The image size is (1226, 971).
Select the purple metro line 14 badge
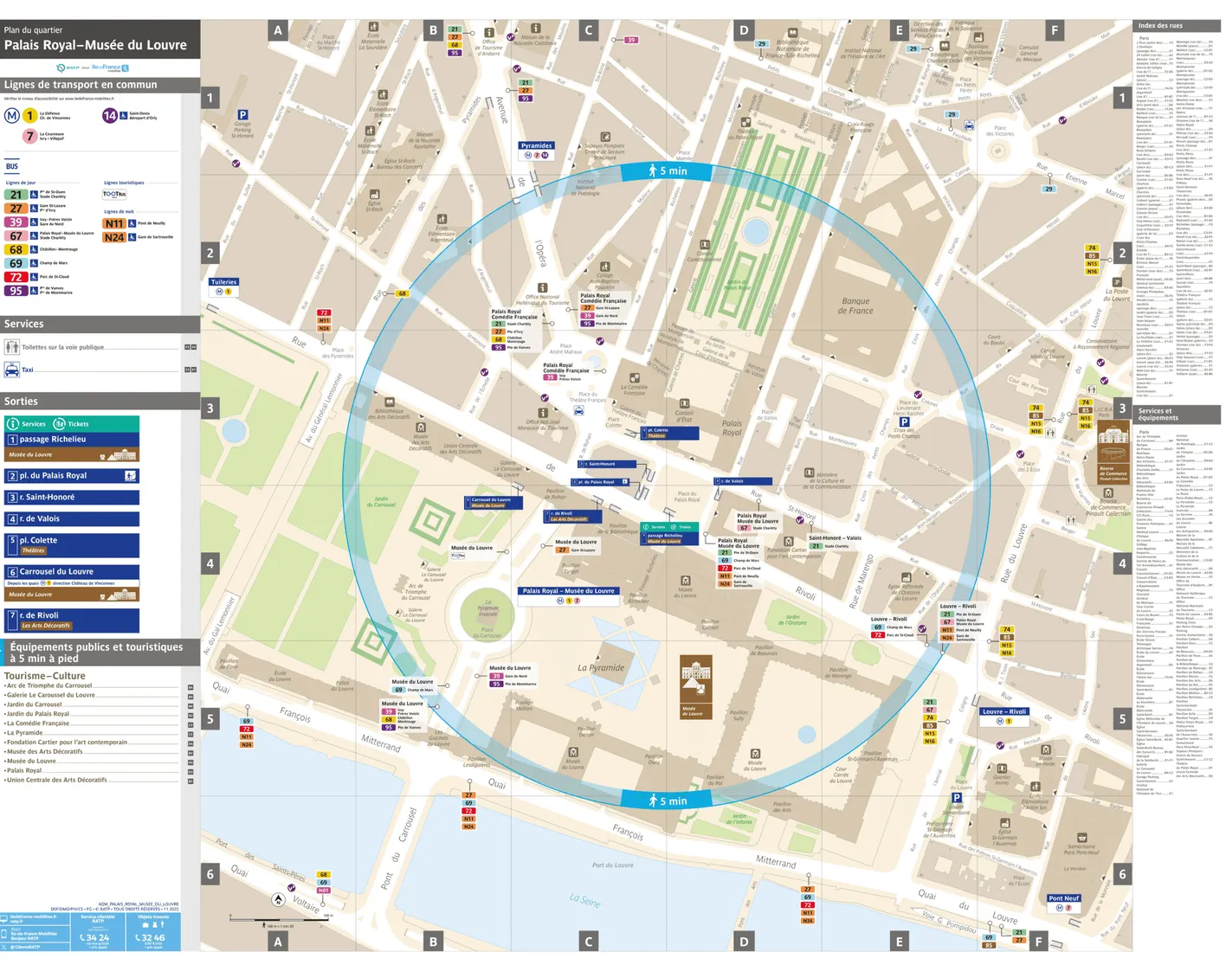click(x=110, y=115)
